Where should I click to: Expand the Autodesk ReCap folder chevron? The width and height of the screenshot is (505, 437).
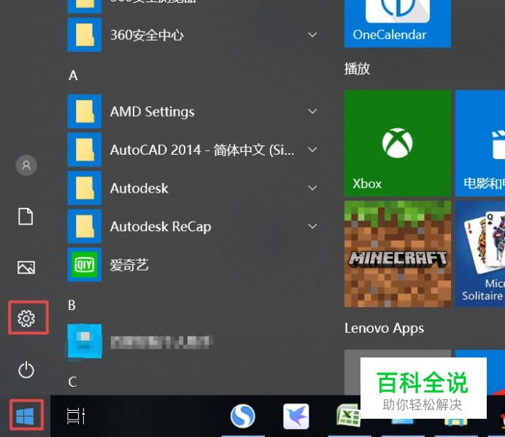[x=312, y=226]
